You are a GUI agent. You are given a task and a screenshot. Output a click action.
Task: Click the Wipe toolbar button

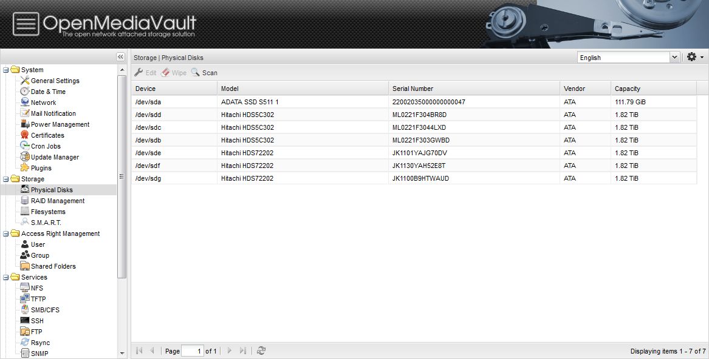[x=174, y=73]
